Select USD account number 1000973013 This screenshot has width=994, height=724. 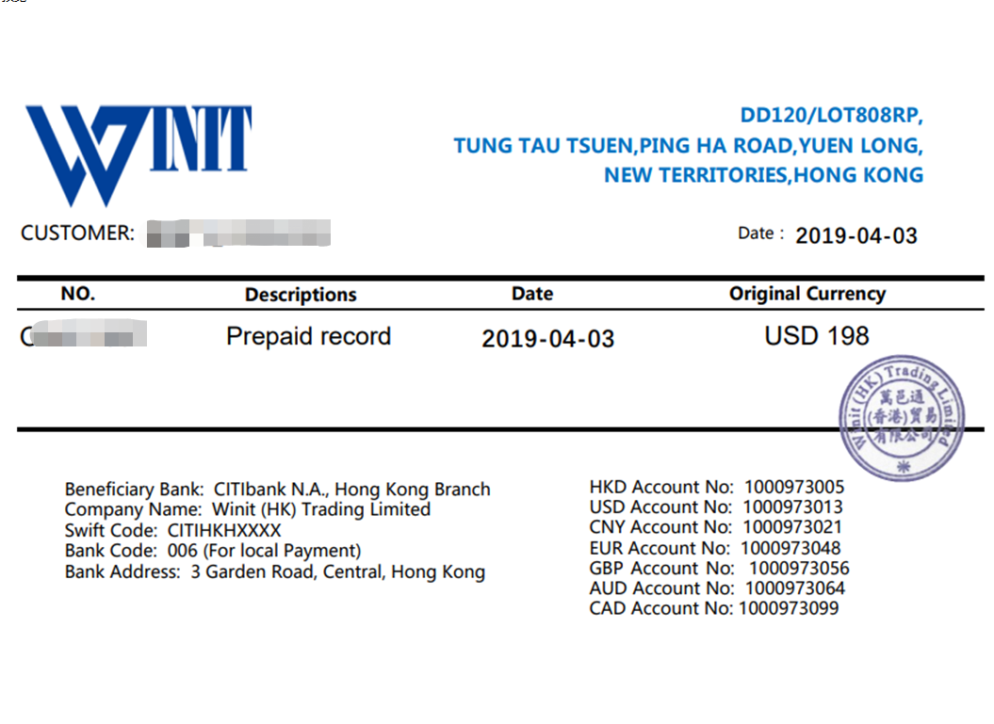click(793, 507)
